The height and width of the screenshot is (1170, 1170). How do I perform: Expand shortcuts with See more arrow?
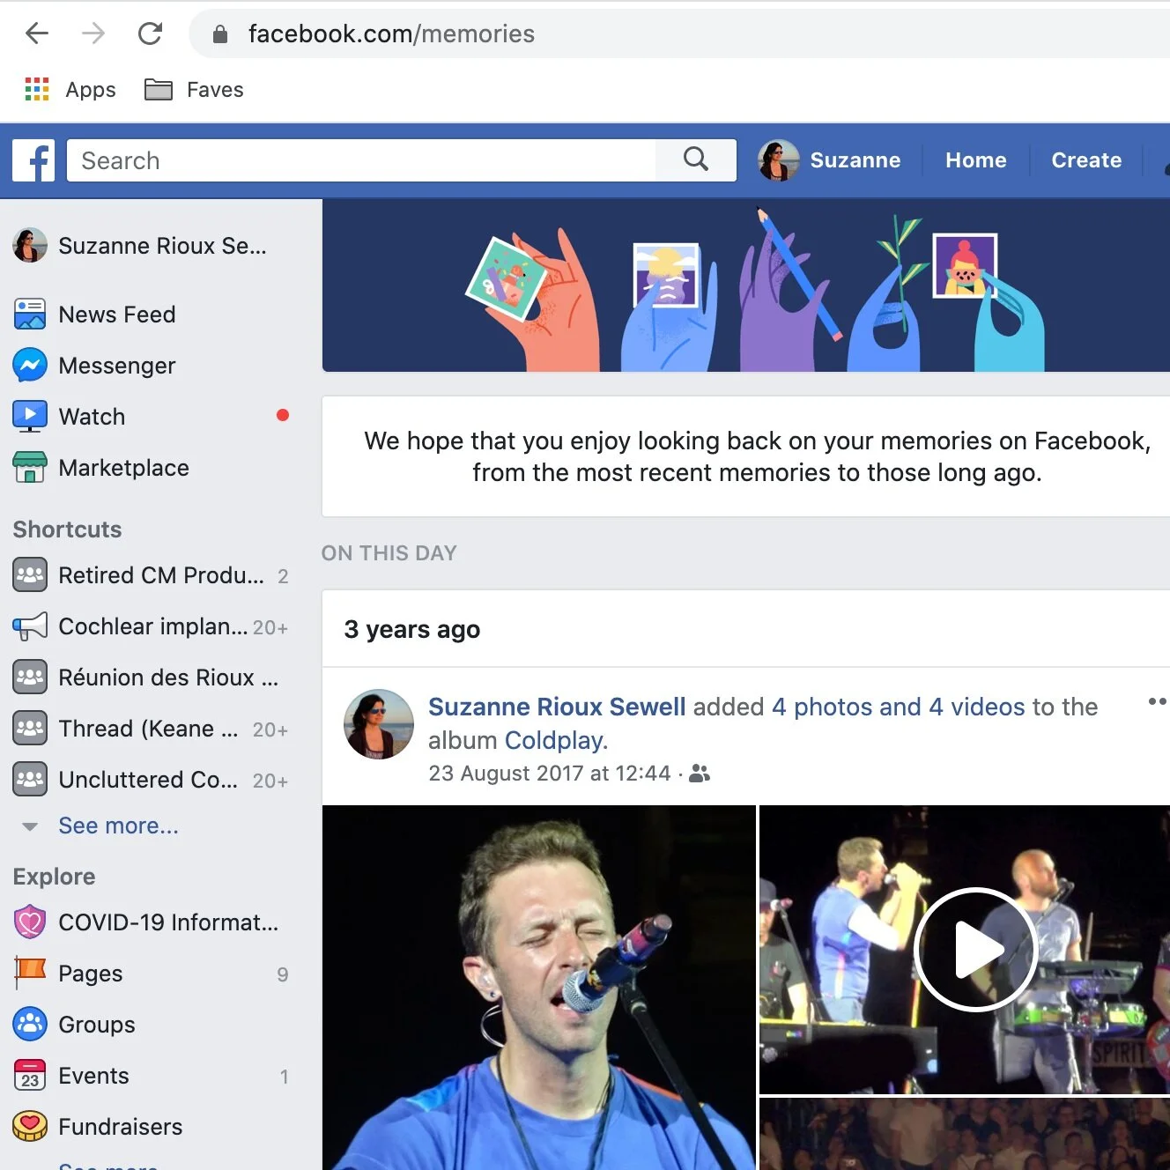coord(30,826)
